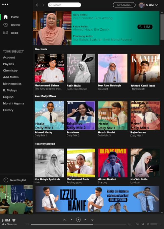Click the scroll down arrow of main pane
Screen dimensions: 164x229
click(x=162, y=212)
